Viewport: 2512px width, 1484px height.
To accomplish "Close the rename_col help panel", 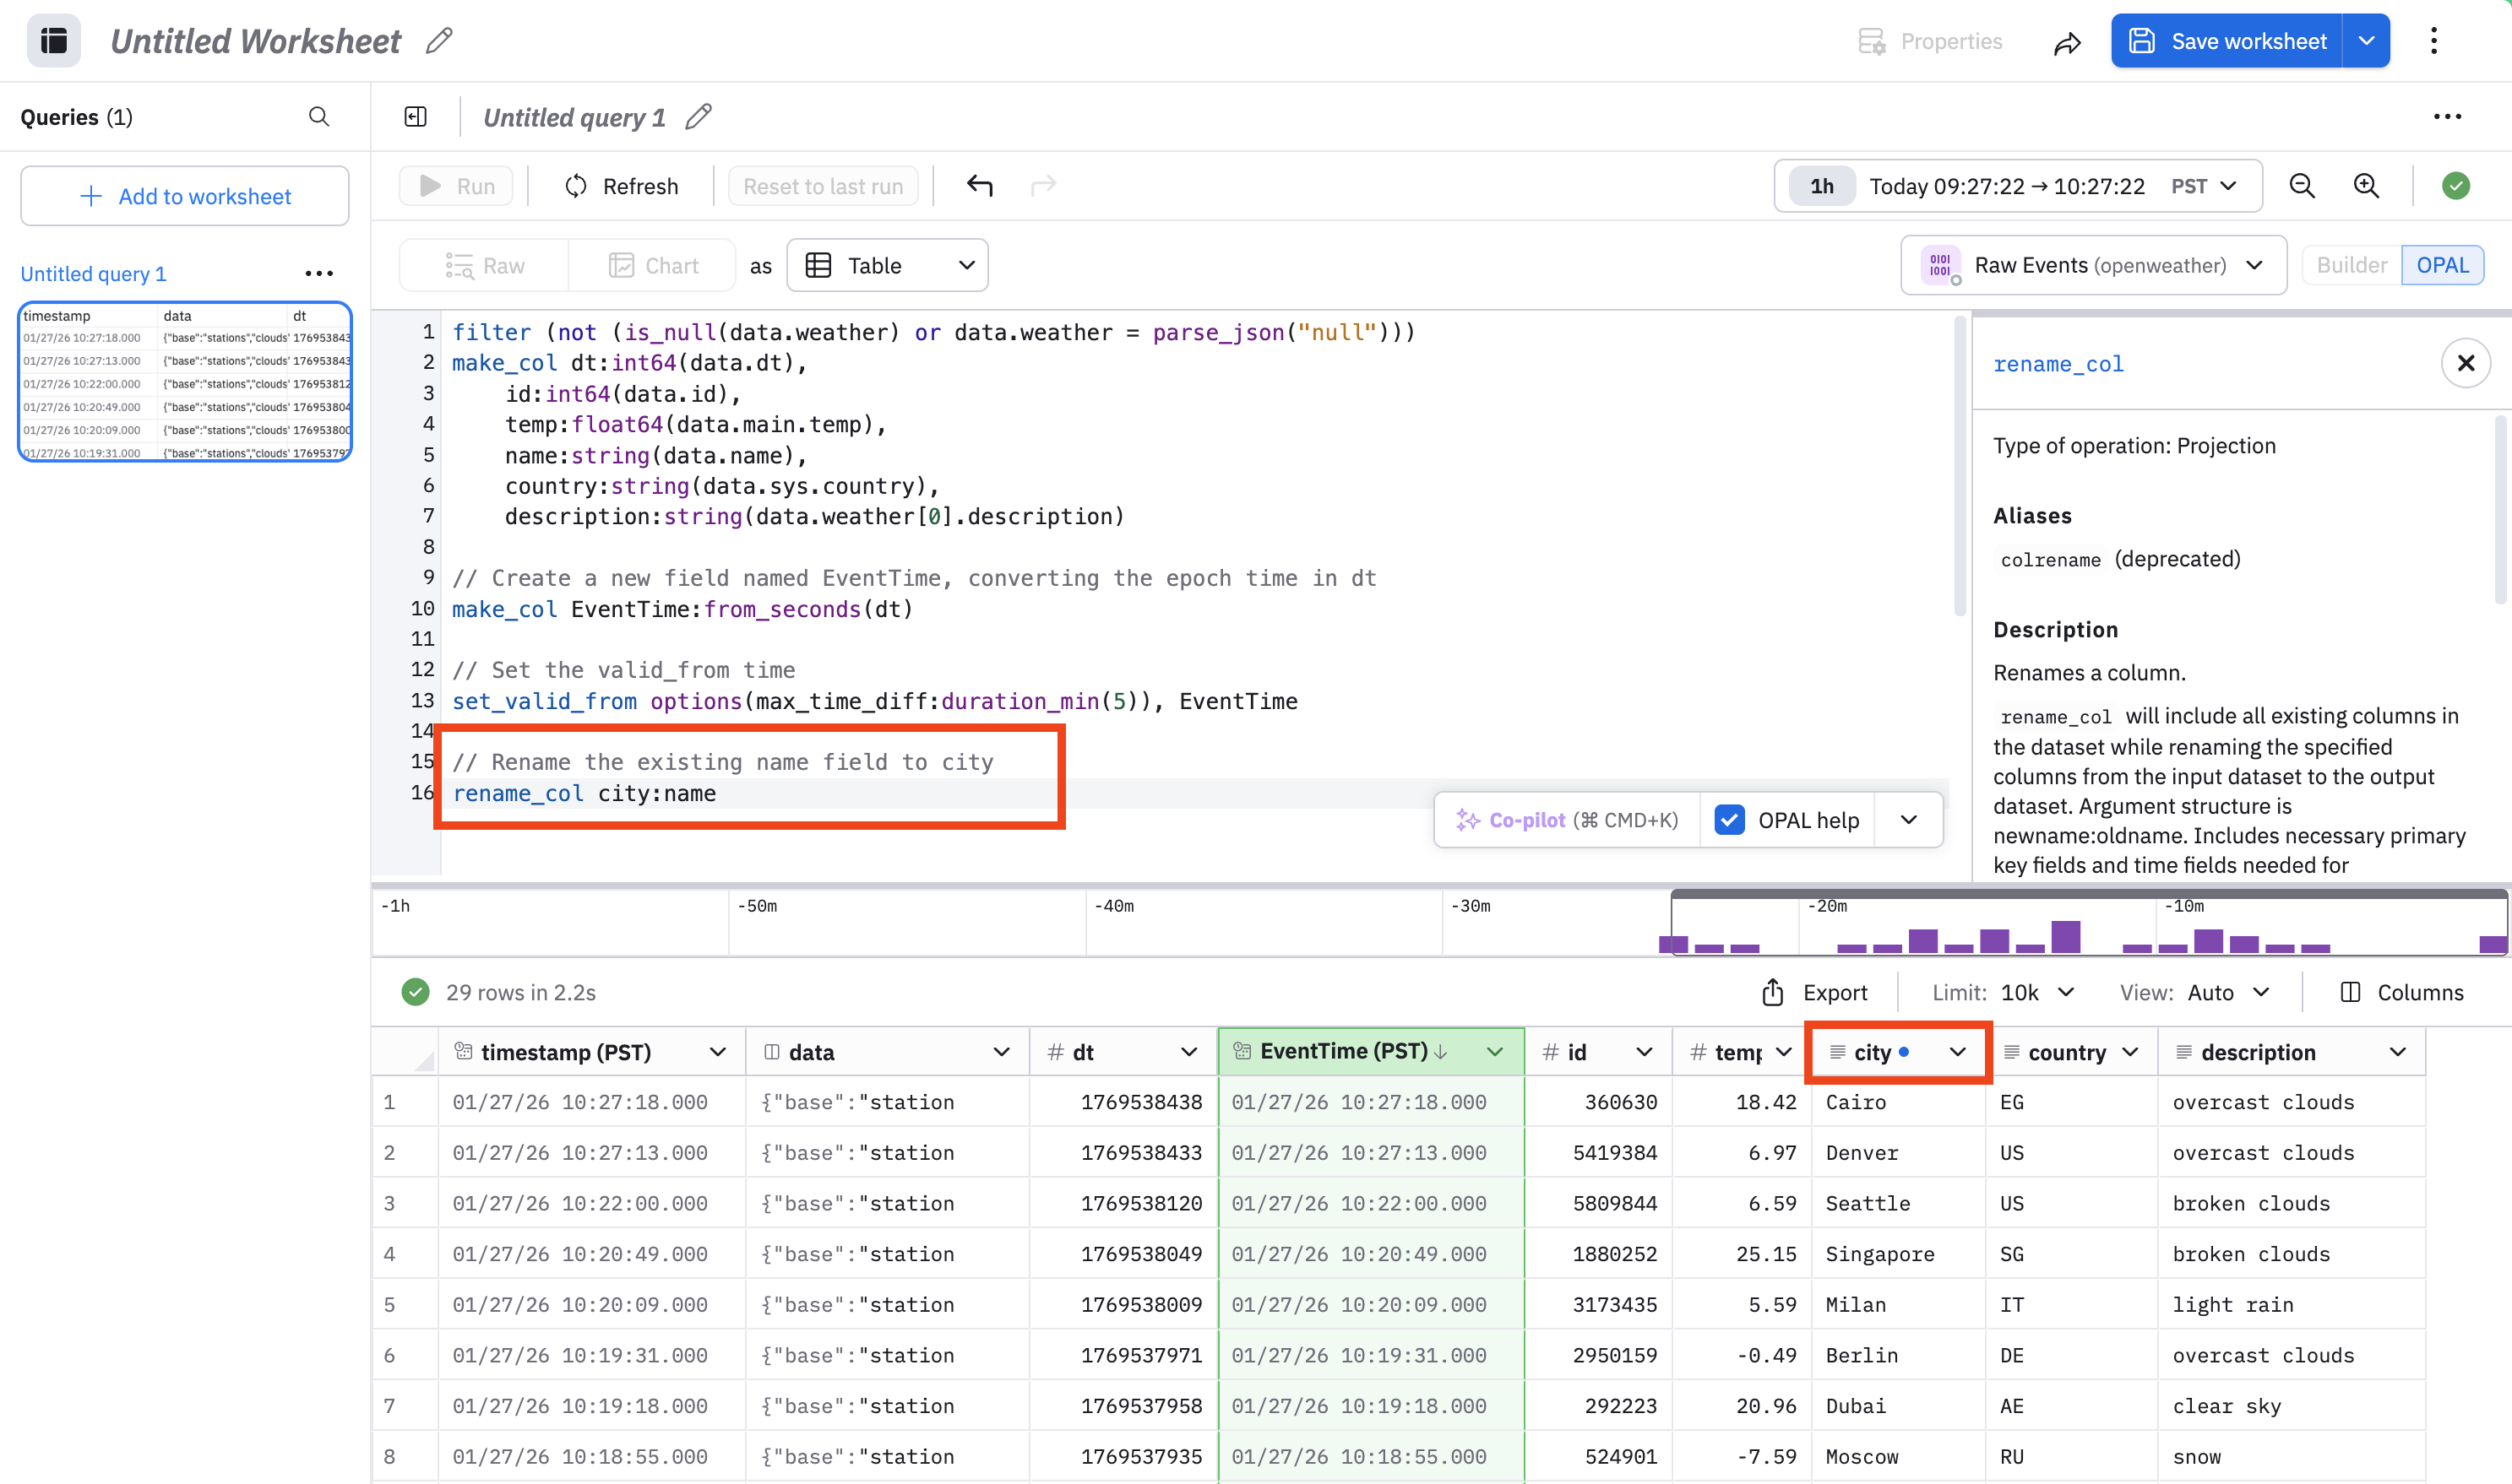I will [2465, 363].
